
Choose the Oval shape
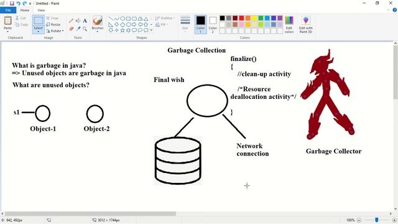123,19
